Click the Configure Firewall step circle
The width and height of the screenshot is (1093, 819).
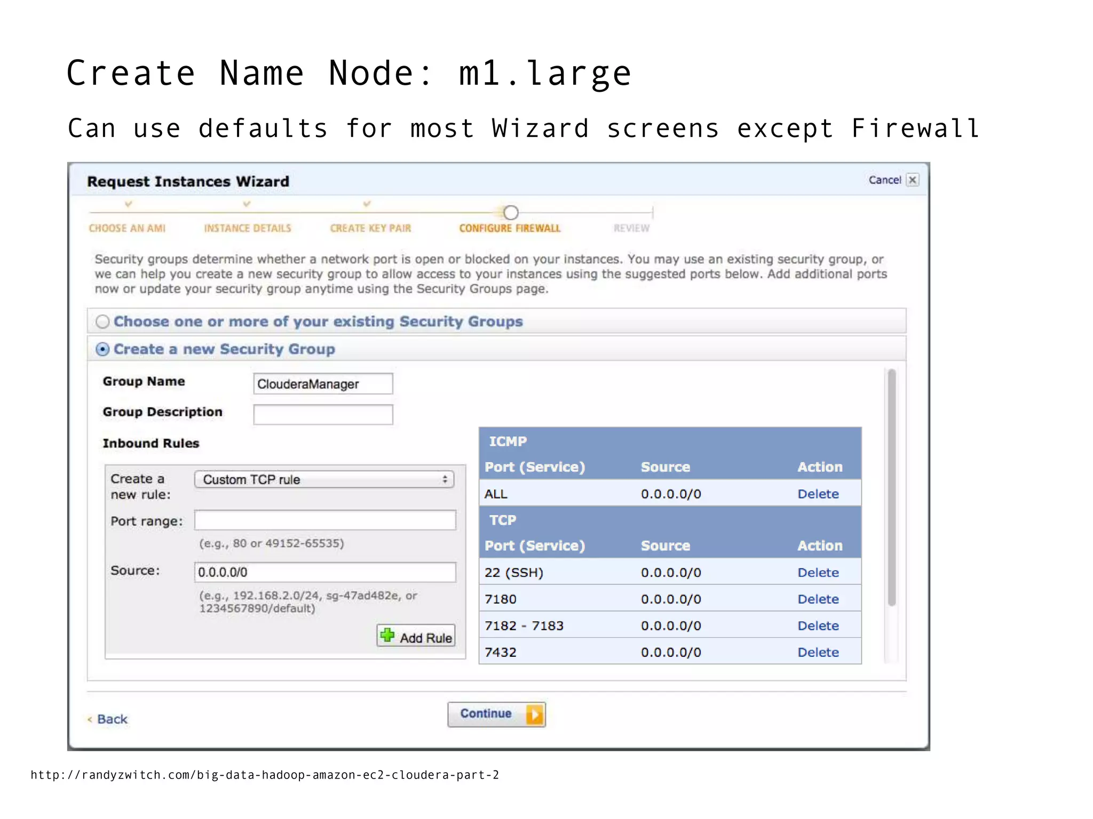[x=511, y=213]
